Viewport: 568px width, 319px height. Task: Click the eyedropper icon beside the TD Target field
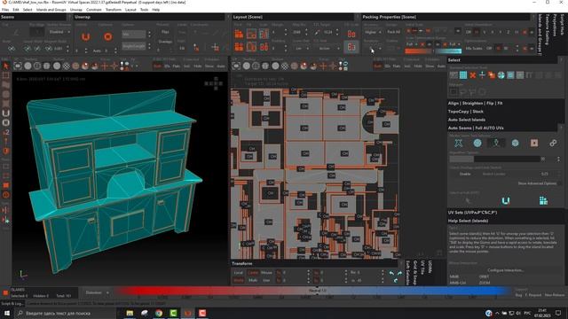click(x=317, y=32)
